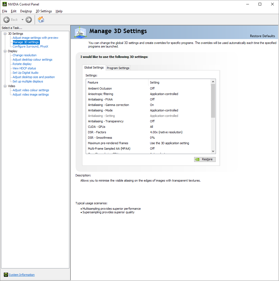Collapse the 3D Settings tree node

click(x=5, y=34)
